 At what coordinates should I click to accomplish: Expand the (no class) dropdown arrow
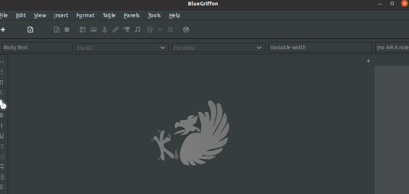click(x=259, y=48)
